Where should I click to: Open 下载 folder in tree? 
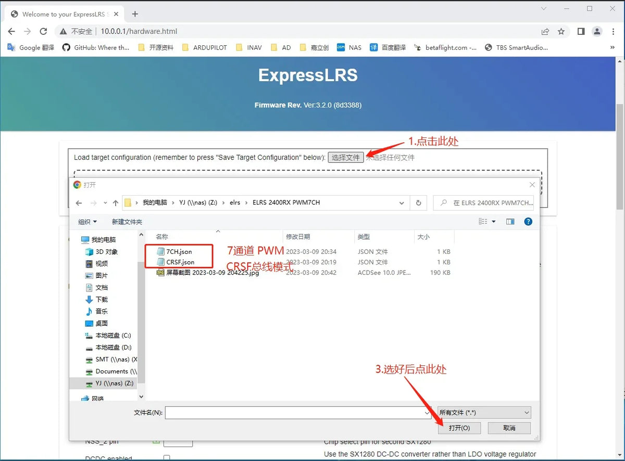click(x=97, y=300)
